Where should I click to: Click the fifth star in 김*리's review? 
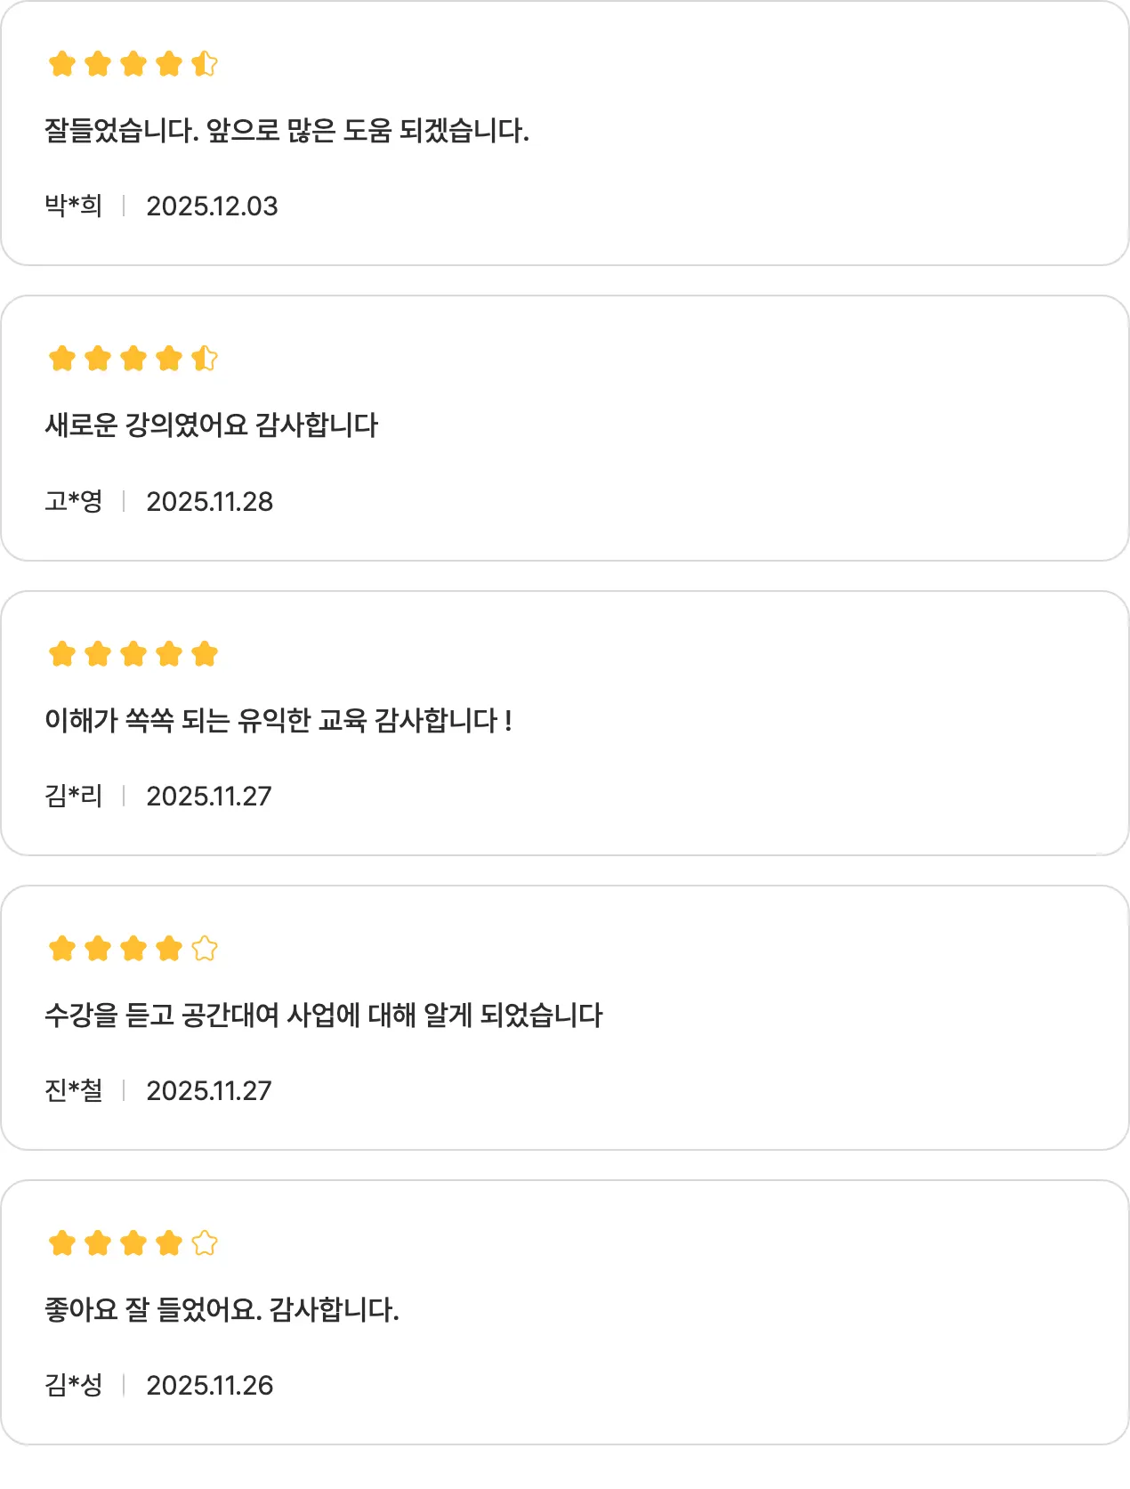pyautogui.click(x=205, y=654)
